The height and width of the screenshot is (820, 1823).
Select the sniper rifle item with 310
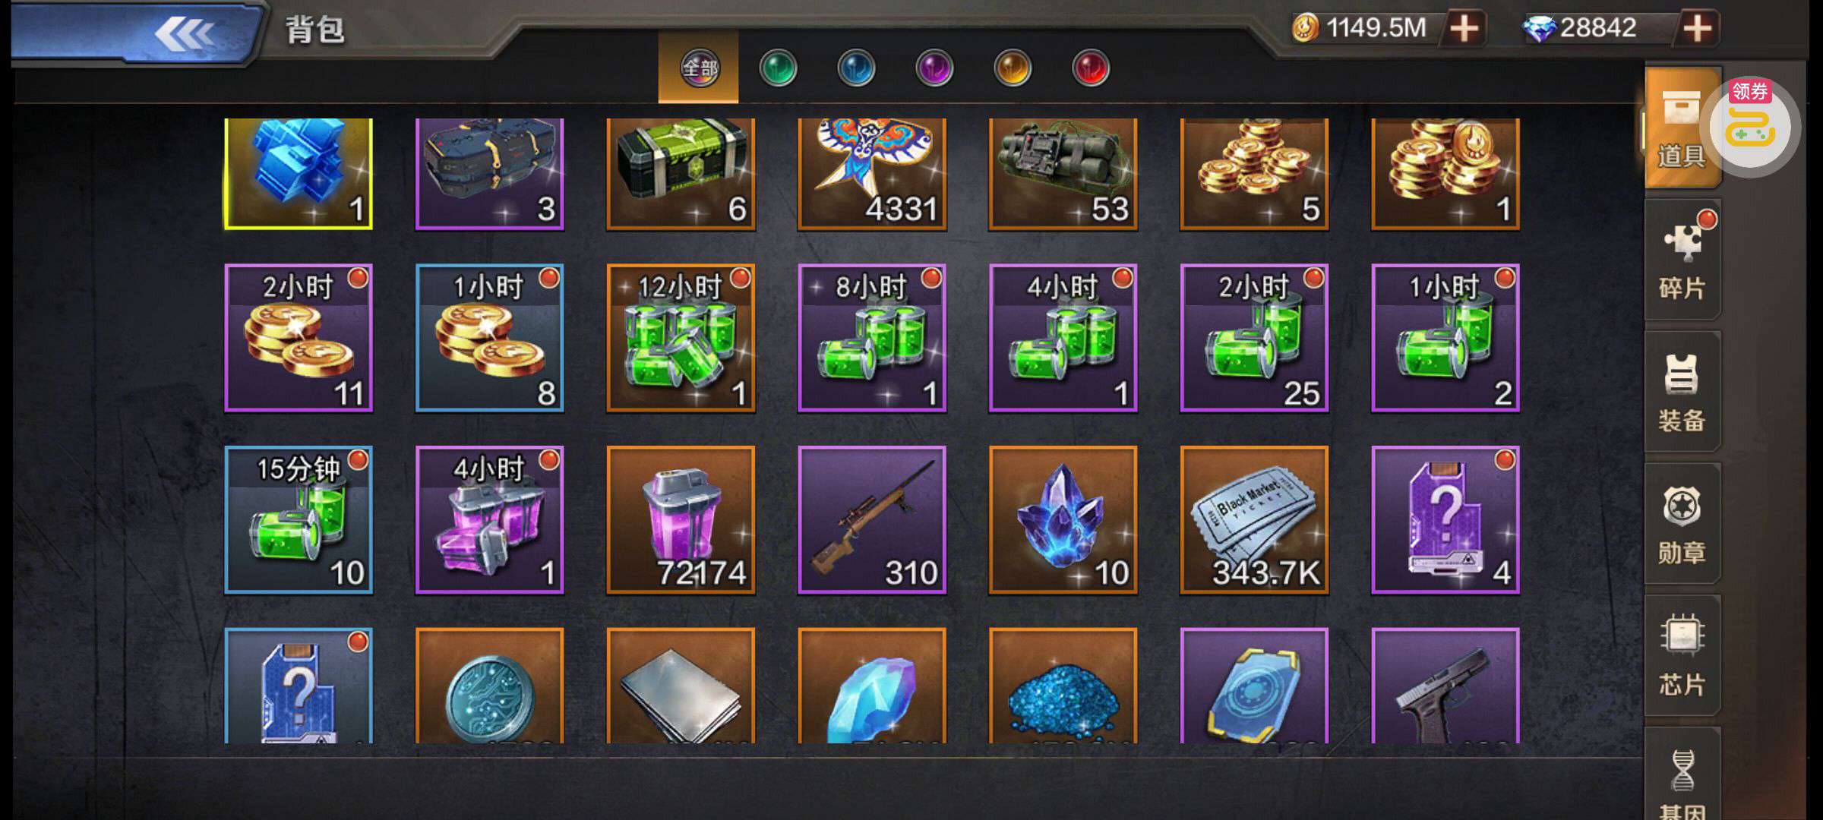(872, 520)
